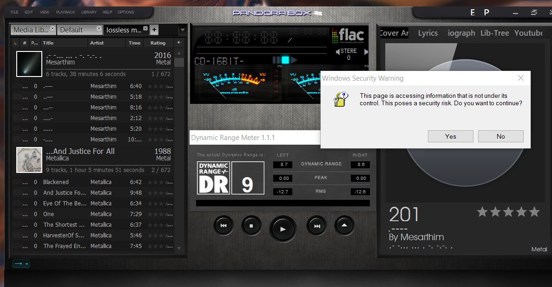Select the 'Eye Of The Be...' track
The height and width of the screenshot is (287, 552).
pos(93,204)
